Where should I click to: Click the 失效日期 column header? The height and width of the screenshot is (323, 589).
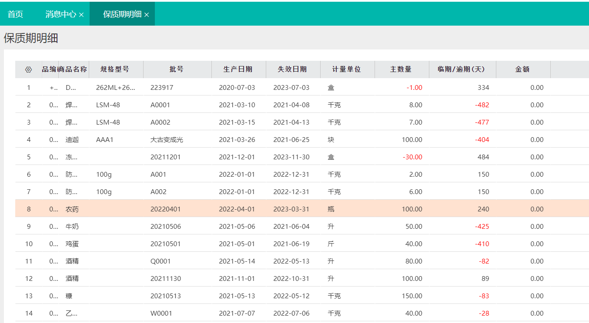(x=293, y=69)
